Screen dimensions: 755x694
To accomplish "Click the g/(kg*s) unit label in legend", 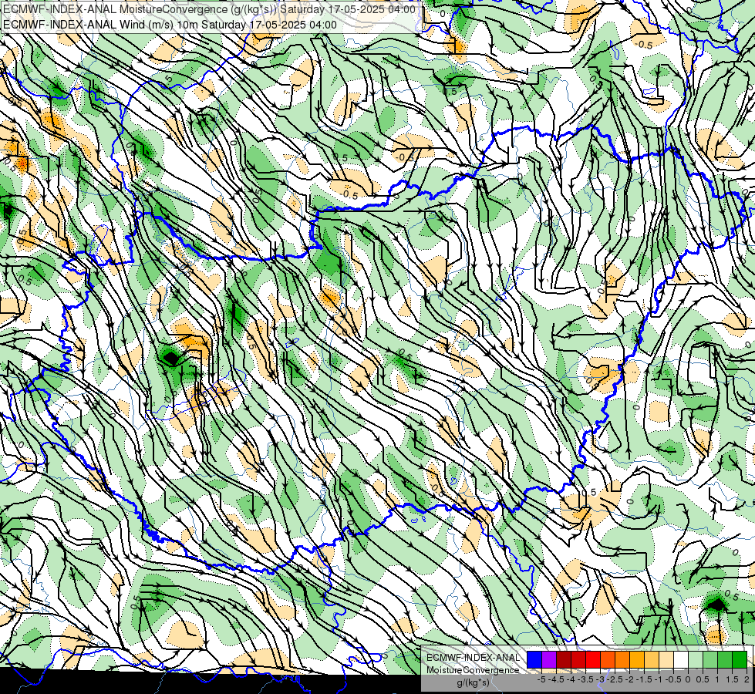I will pos(473,683).
